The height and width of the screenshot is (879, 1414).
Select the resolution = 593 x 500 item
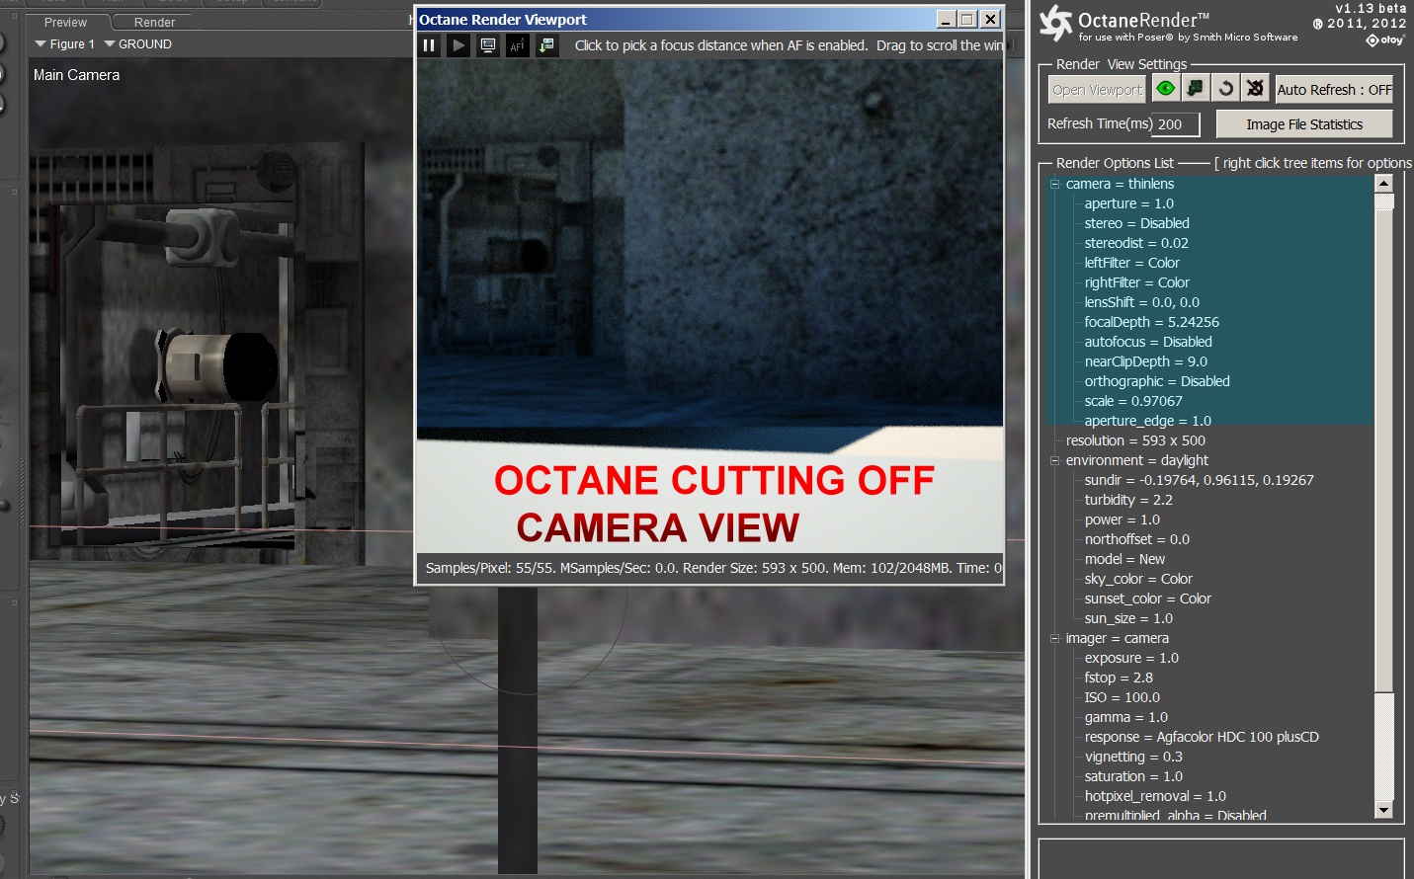tap(1135, 440)
